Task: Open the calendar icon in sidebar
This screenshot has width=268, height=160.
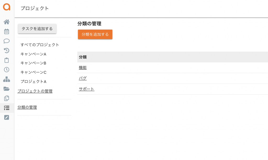Action: point(7,32)
